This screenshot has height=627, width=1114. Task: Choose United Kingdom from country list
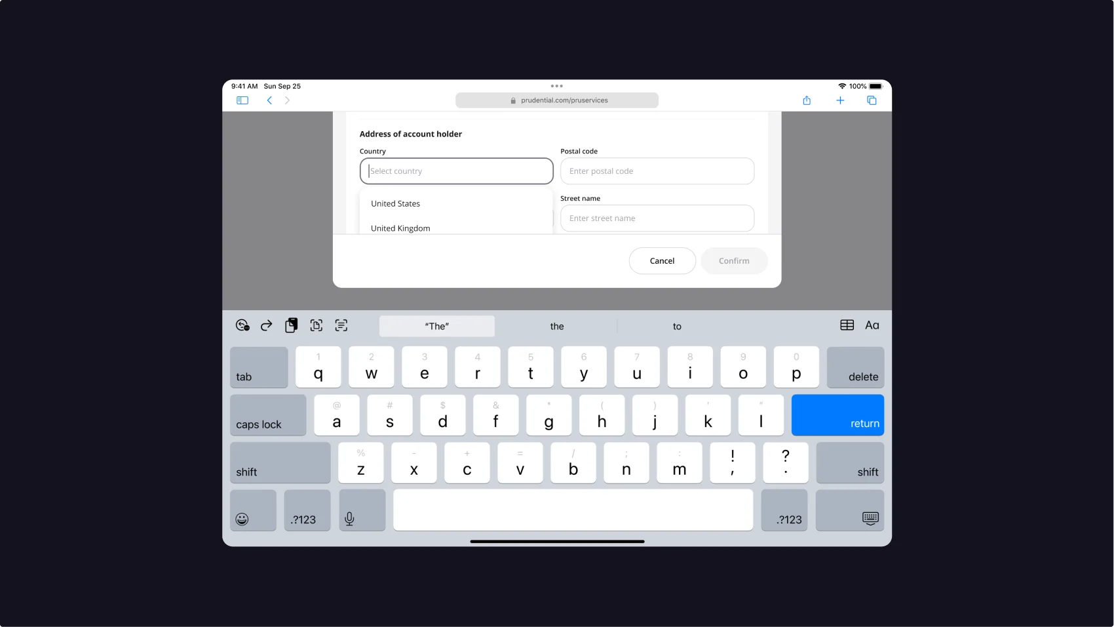(457, 228)
